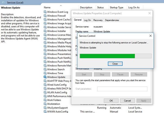The height and width of the screenshot is (113, 164).
Task: Click Cancel in Properties dialog
Action: [x=127, y=101]
